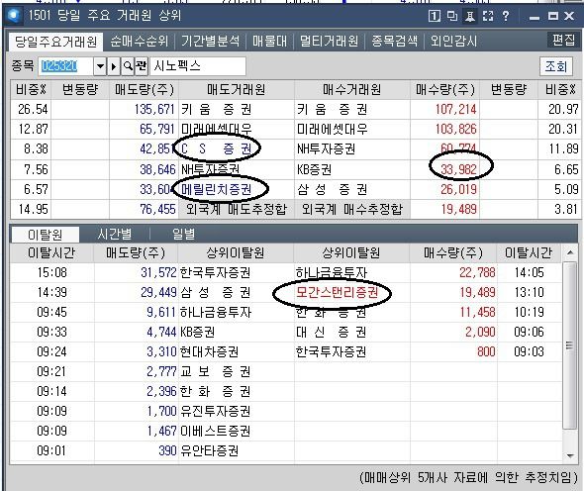The width and height of the screenshot is (584, 491).
Task: Click the 매수거래원 column header
Action: [x=352, y=90]
